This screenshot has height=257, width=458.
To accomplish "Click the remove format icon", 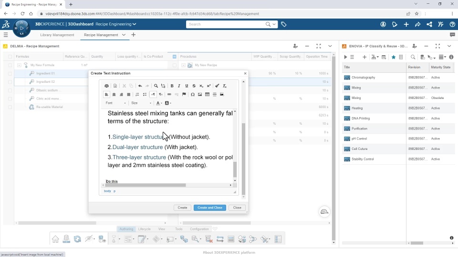I will [225, 86].
